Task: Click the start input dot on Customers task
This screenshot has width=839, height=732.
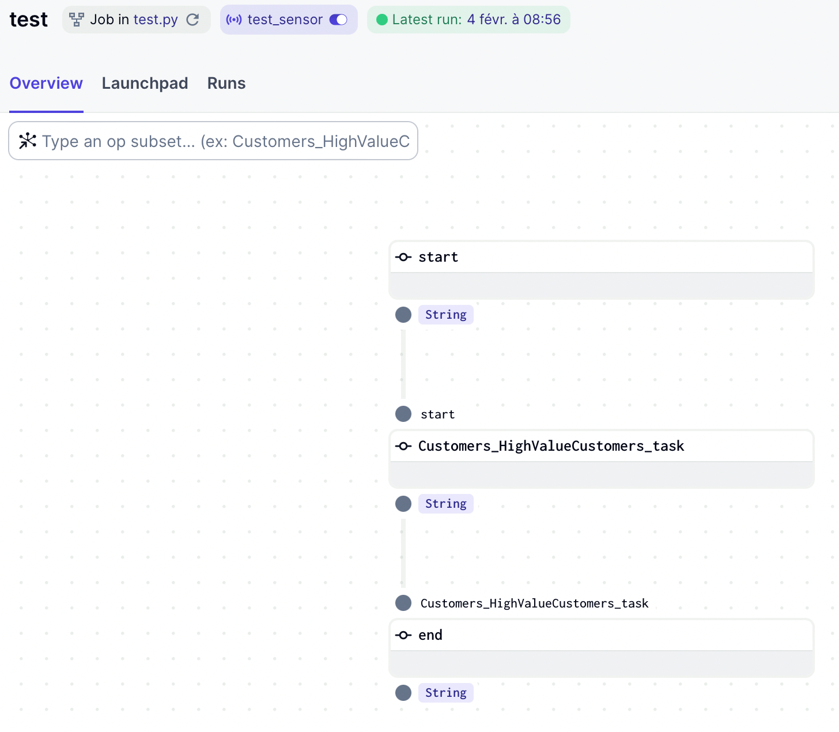Action: [403, 414]
